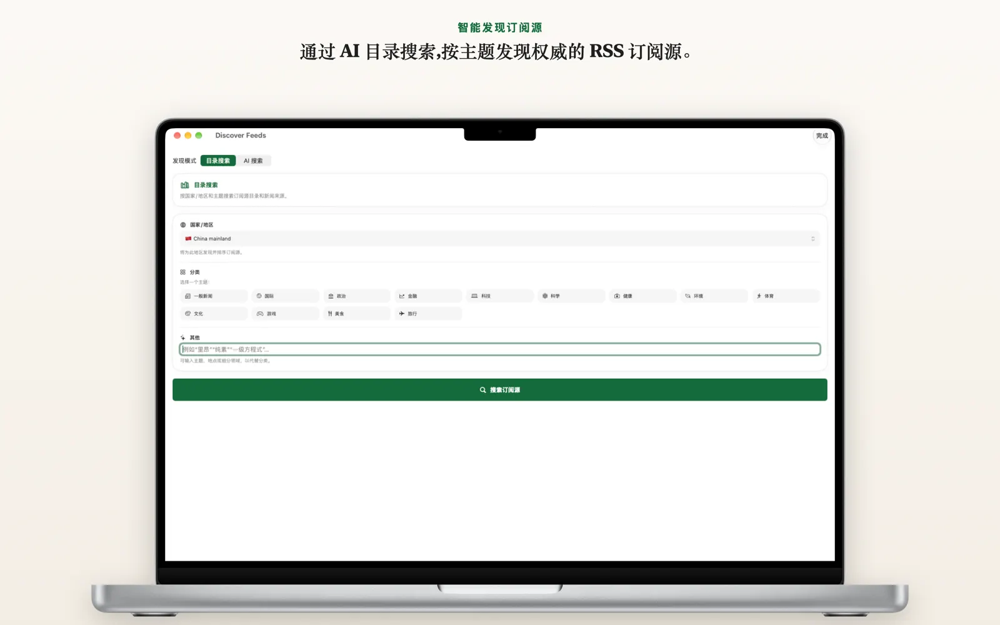Click the catalog icon in the 目录搜索 header

click(185, 185)
